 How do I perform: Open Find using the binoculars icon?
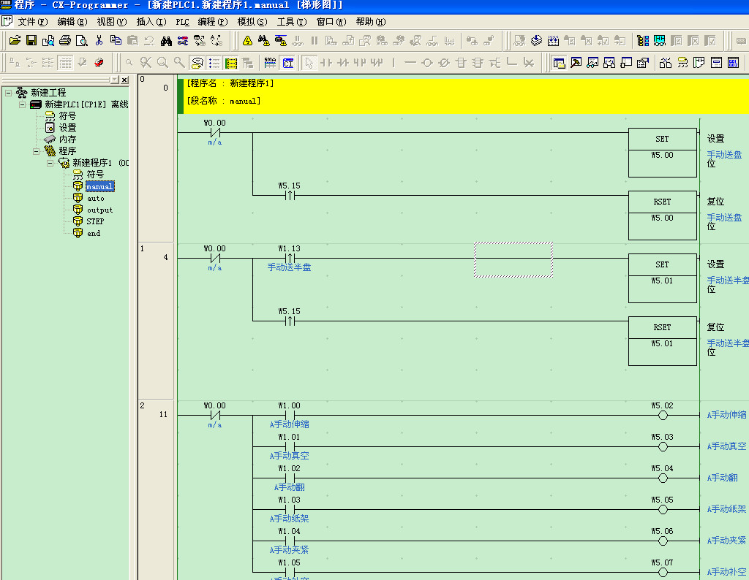166,41
